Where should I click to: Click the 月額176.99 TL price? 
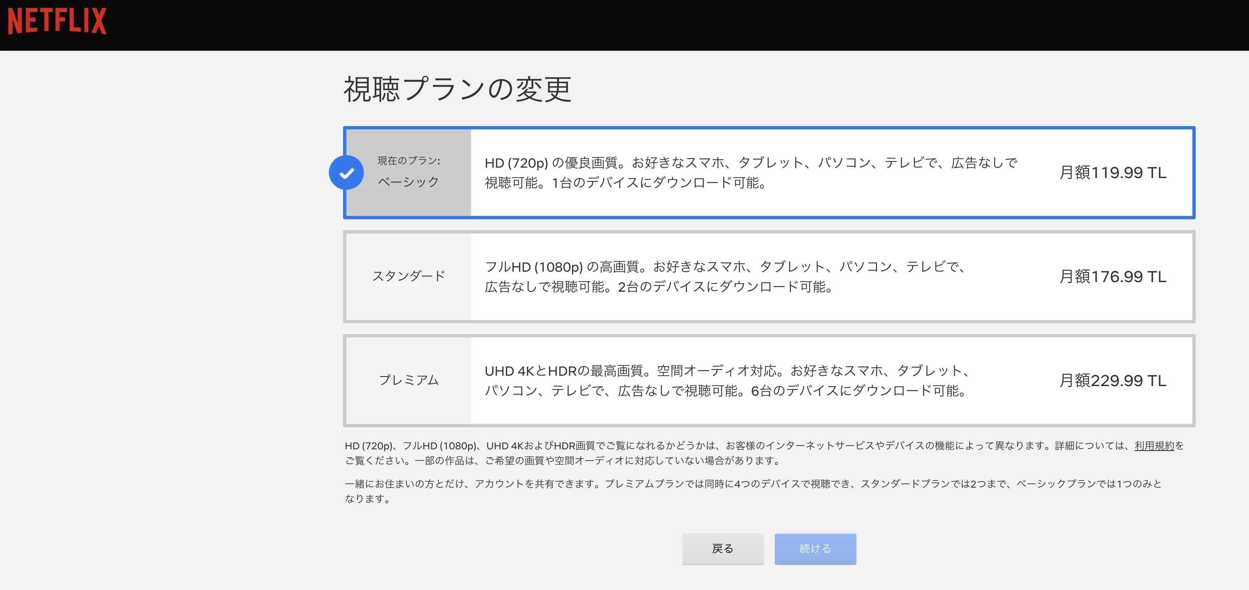pyautogui.click(x=1112, y=277)
